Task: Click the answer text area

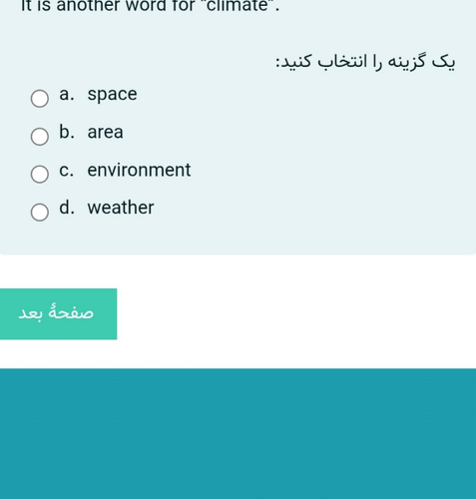Action: click(105, 133)
